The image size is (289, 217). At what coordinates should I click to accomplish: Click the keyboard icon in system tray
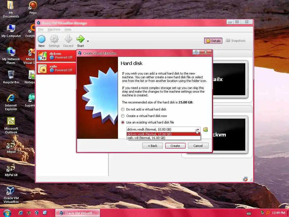tap(249, 214)
